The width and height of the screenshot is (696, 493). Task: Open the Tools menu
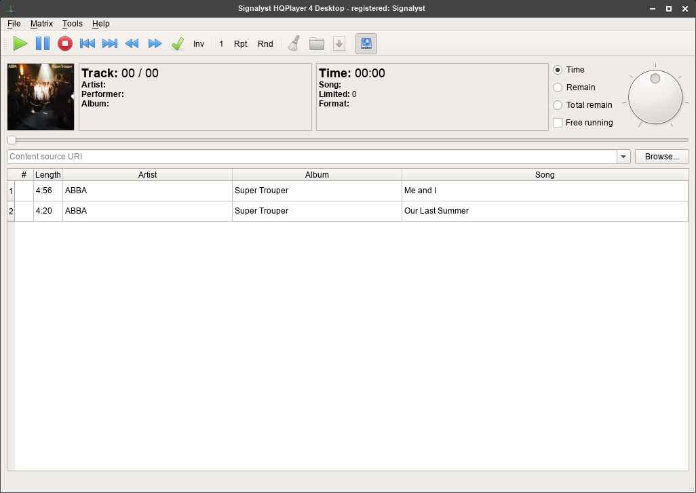[73, 24]
